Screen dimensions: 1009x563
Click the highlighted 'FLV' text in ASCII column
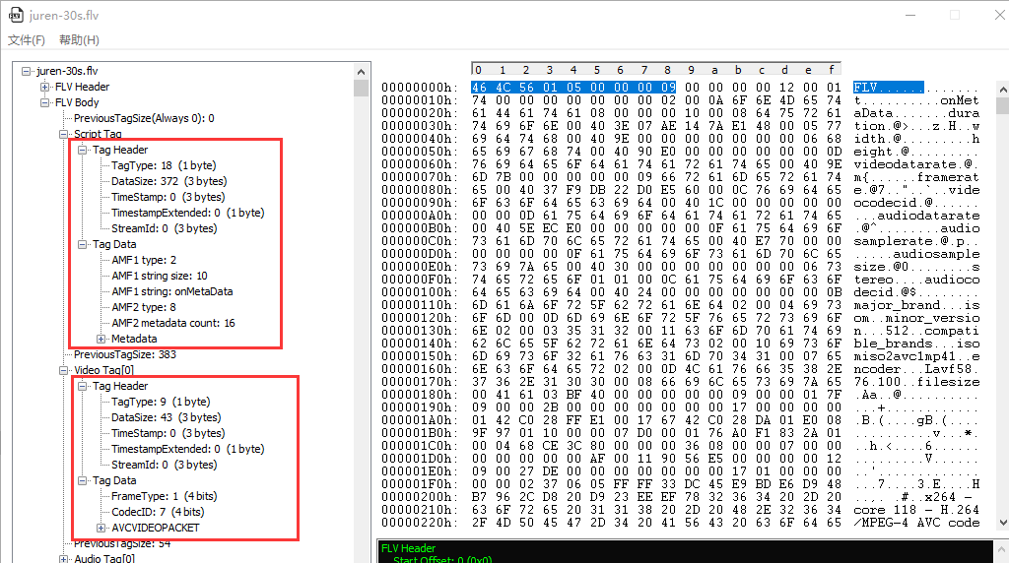tap(864, 88)
